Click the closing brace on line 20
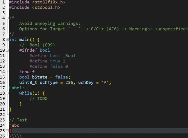 point(21,104)
